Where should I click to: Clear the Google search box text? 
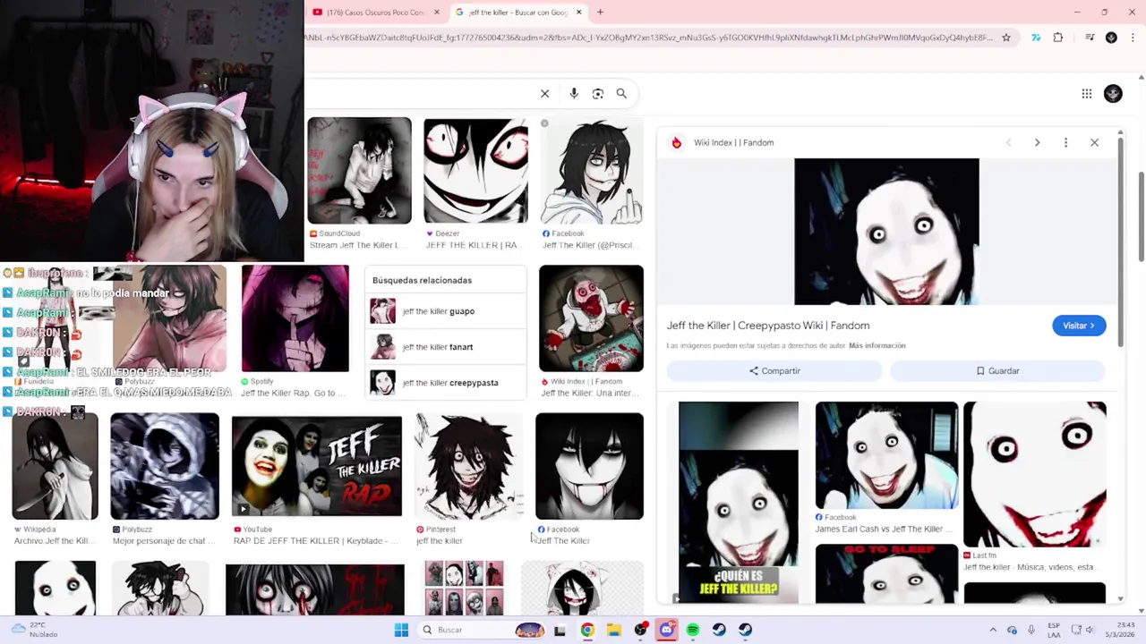coord(544,93)
